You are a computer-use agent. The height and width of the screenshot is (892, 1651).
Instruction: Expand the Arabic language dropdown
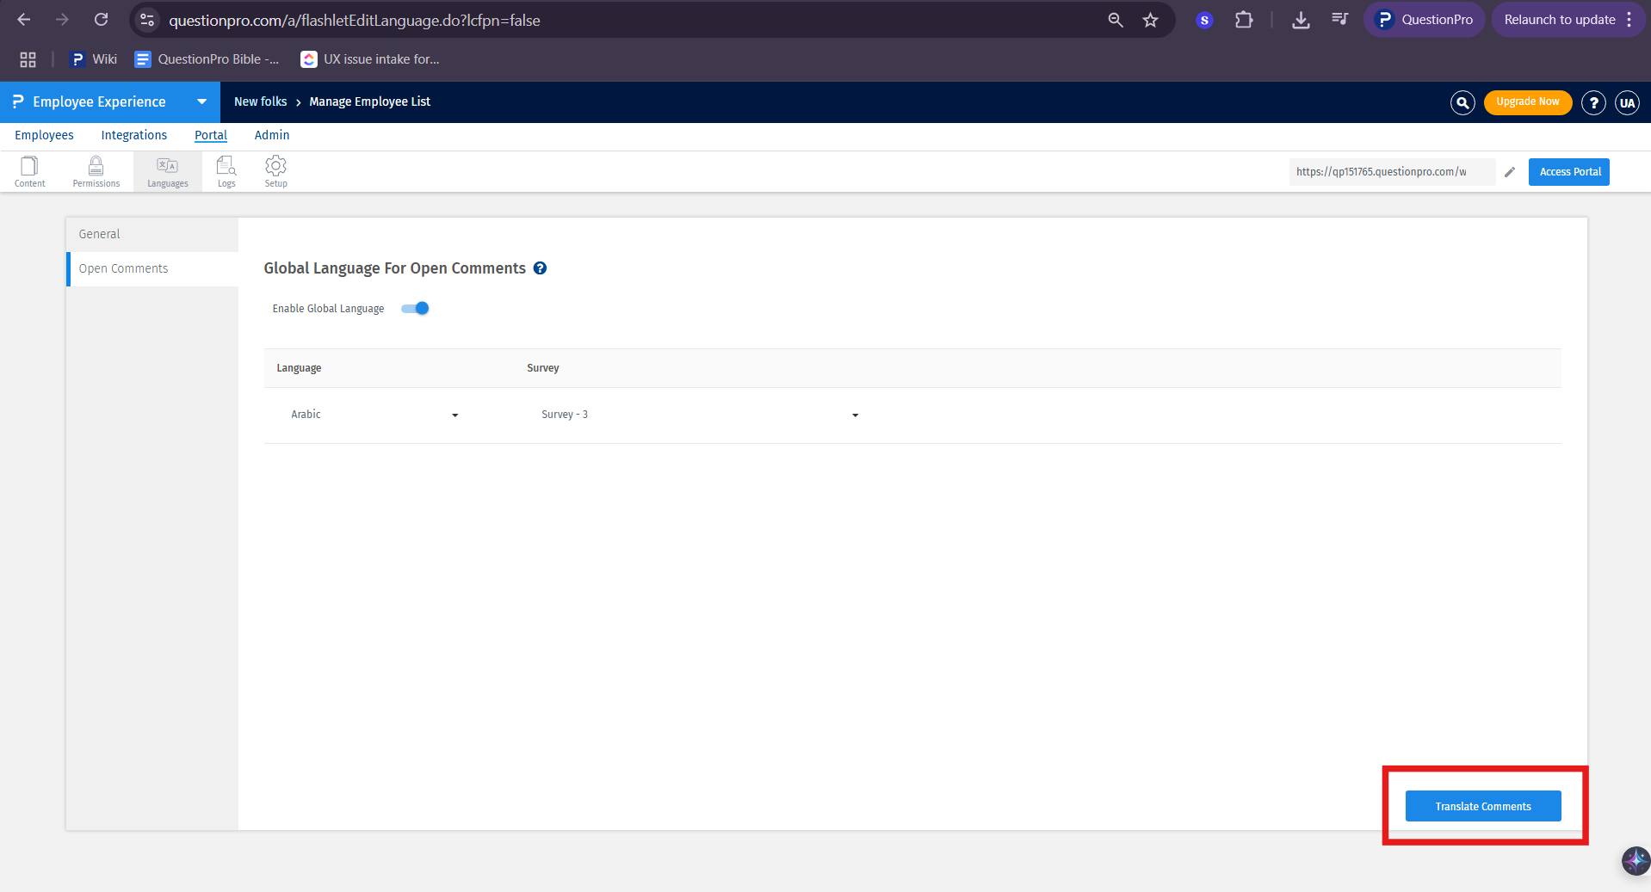point(375,415)
